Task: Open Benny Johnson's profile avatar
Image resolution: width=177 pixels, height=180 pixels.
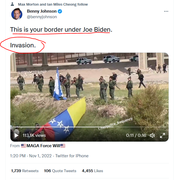Action: click(17, 14)
